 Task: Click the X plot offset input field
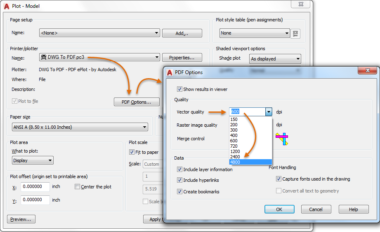[x=35, y=187]
